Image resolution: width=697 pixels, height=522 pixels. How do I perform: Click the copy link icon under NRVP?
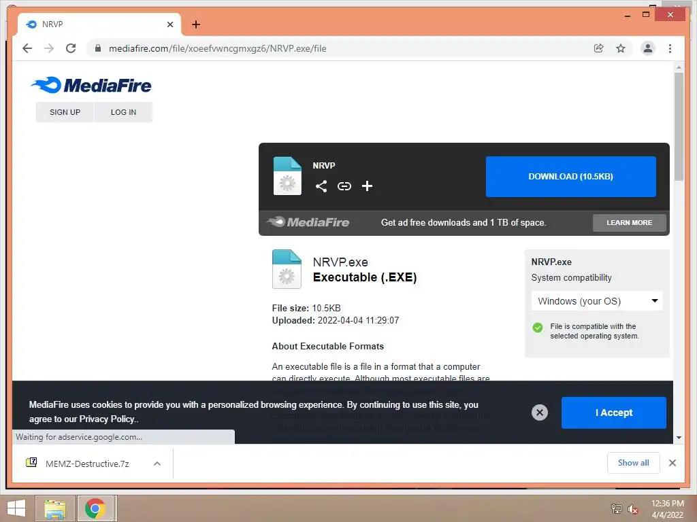(344, 186)
